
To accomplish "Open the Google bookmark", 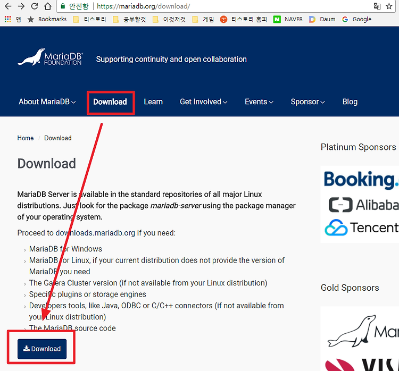I will pyautogui.click(x=357, y=19).
